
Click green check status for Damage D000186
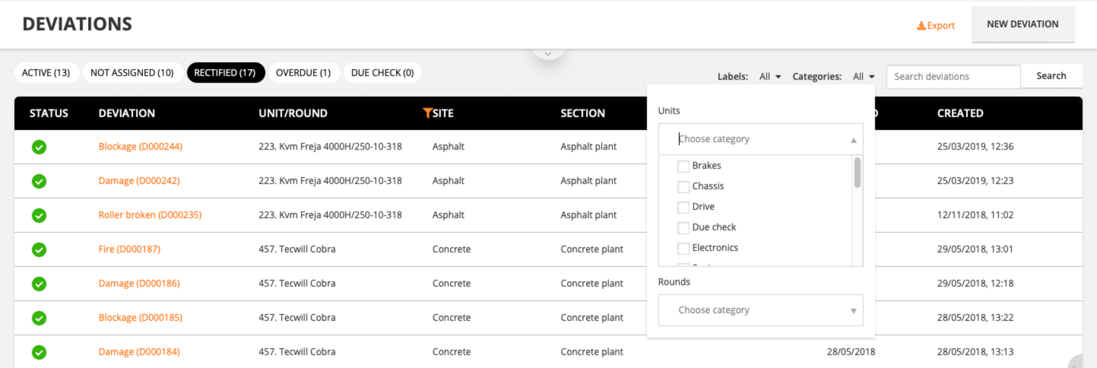click(x=39, y=284)
